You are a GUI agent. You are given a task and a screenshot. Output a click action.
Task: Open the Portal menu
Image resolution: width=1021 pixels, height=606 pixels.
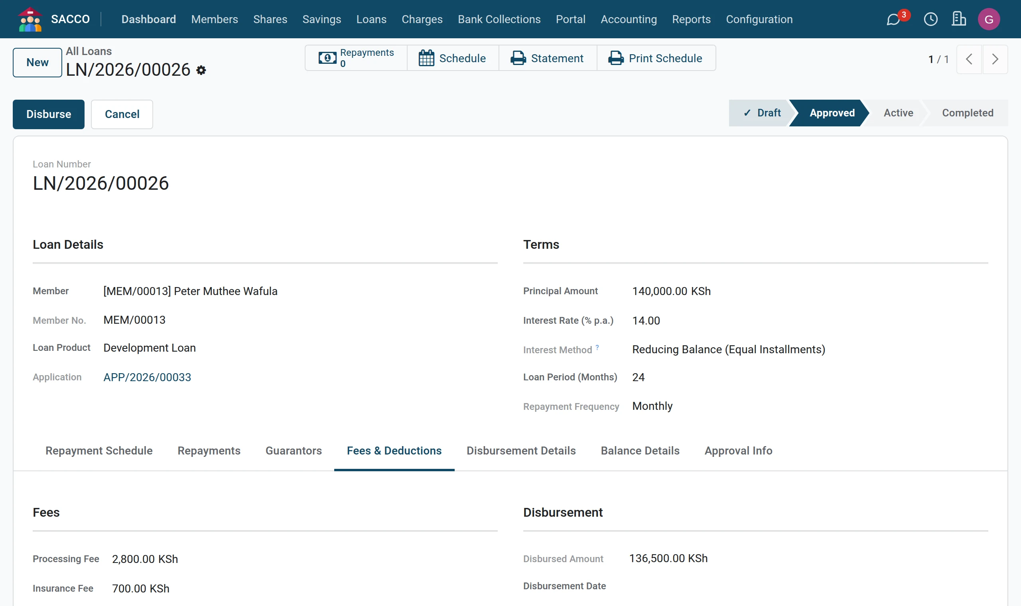(x=570, y=19)
